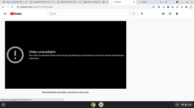Open the YouTube hamburger guide menu

(5, 14)
